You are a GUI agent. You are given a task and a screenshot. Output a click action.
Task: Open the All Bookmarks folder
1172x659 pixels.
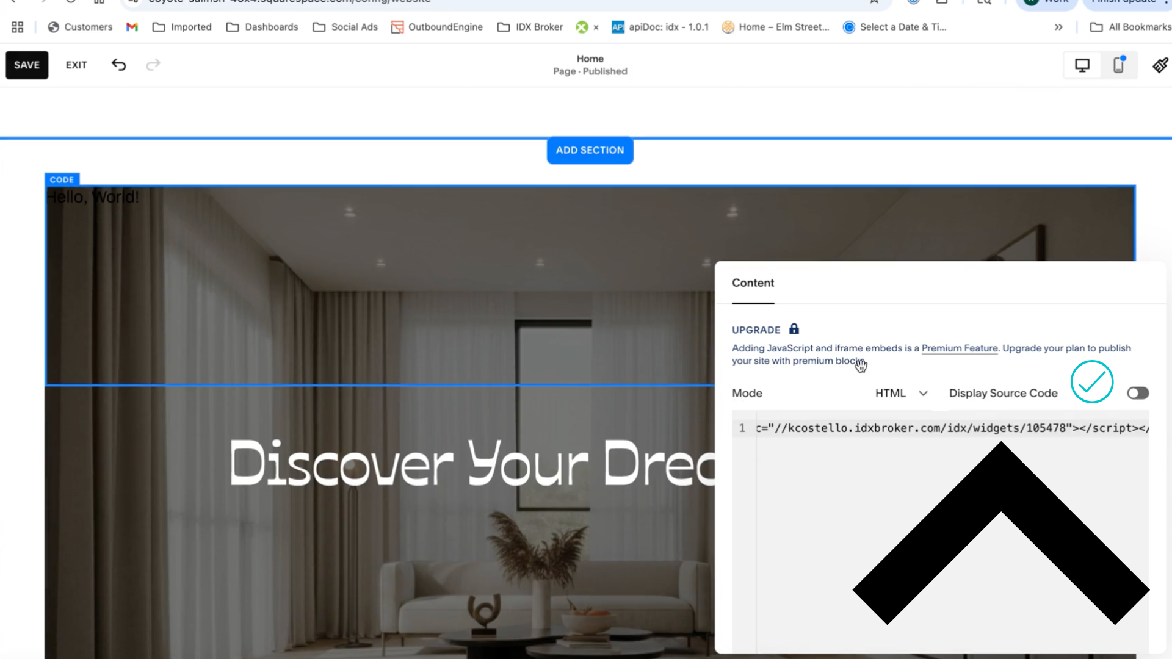(1130, 27)
